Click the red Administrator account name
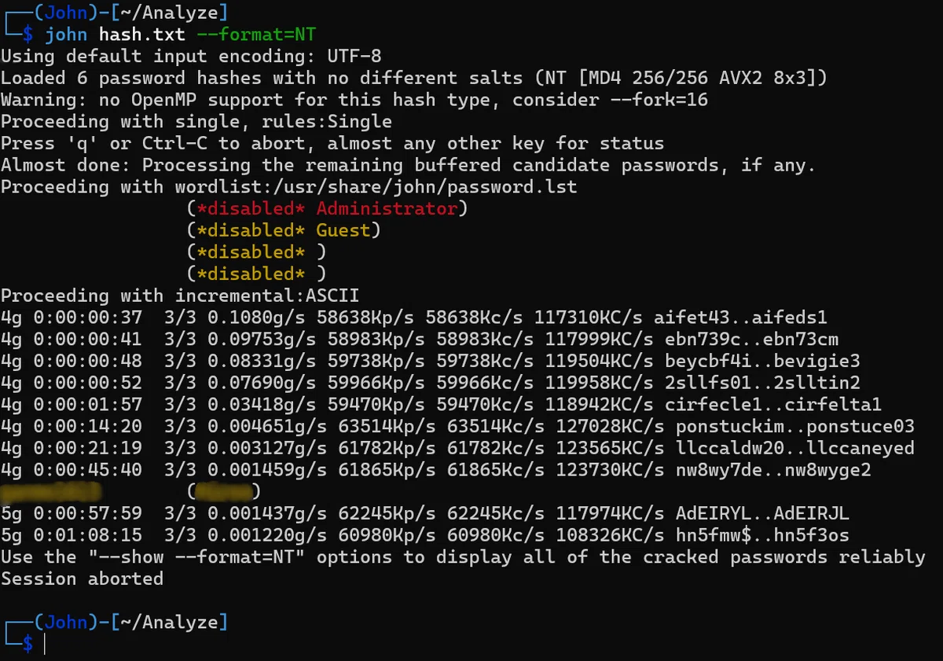This screenshot has height=661, width=943. [387, 208]
